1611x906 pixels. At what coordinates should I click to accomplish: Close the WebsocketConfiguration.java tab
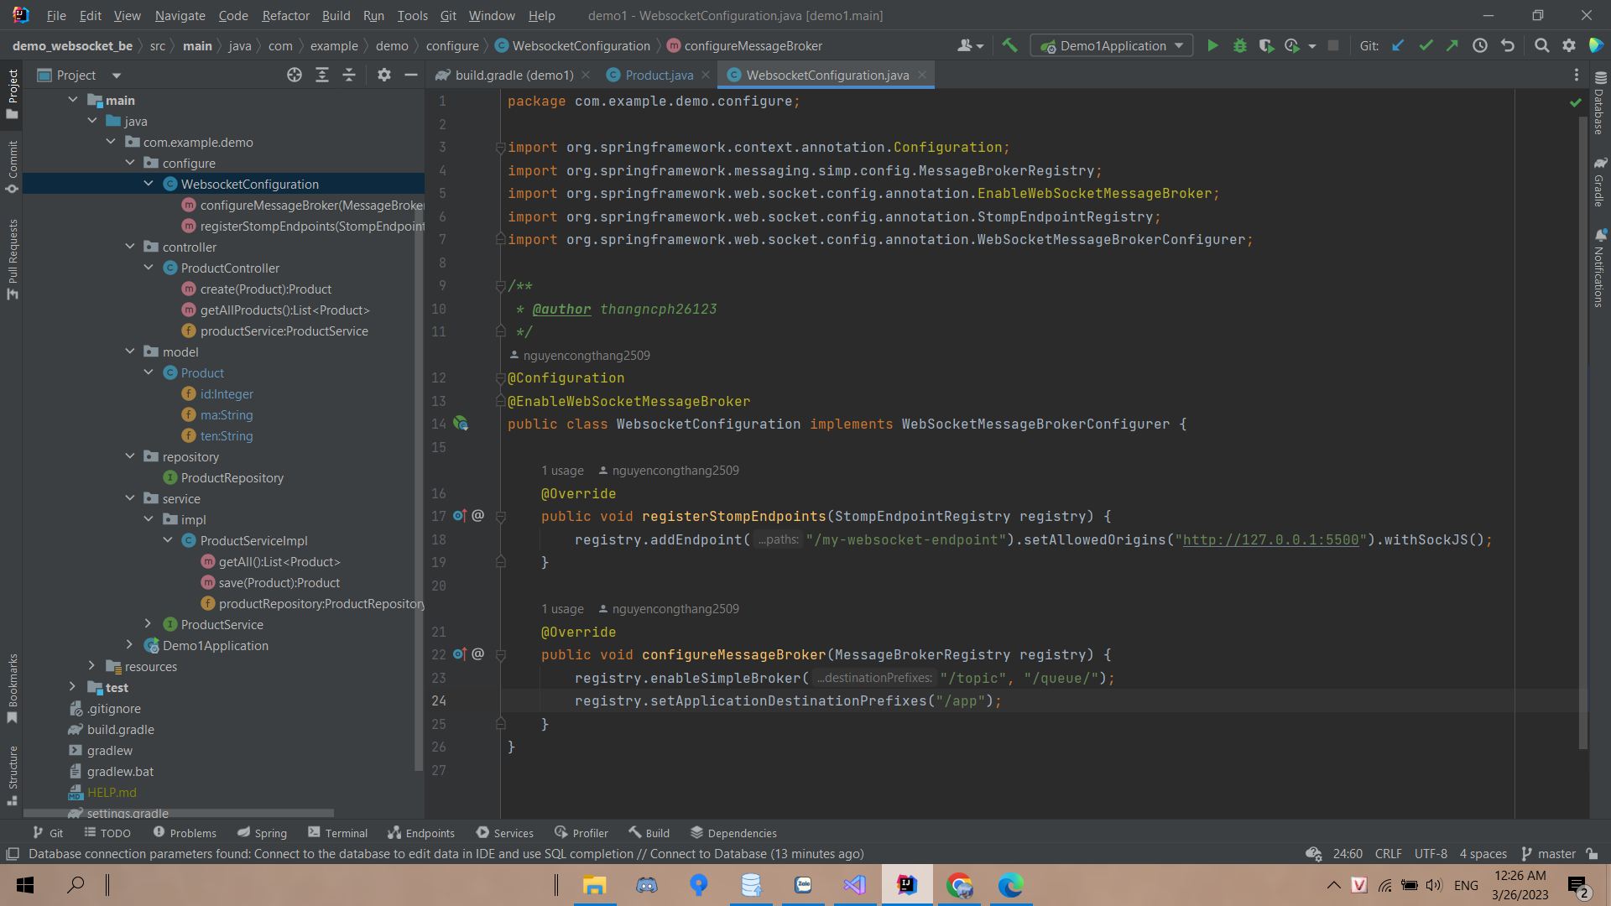coord(922,75)
